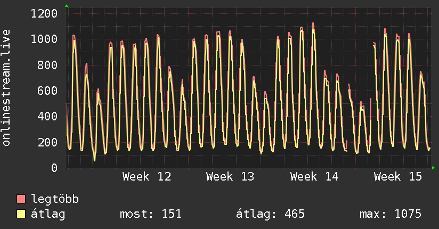This screenshot has height=229, width=439.
Task: Click the 'átlag: 465' statistic
Action: [270, 214]
